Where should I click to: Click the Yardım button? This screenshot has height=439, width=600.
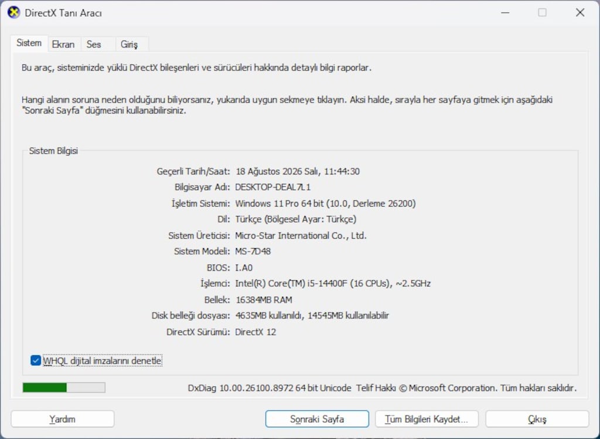click(x=62, y=419)
